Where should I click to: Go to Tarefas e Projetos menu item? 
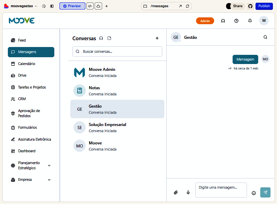[x=31, y=87]
